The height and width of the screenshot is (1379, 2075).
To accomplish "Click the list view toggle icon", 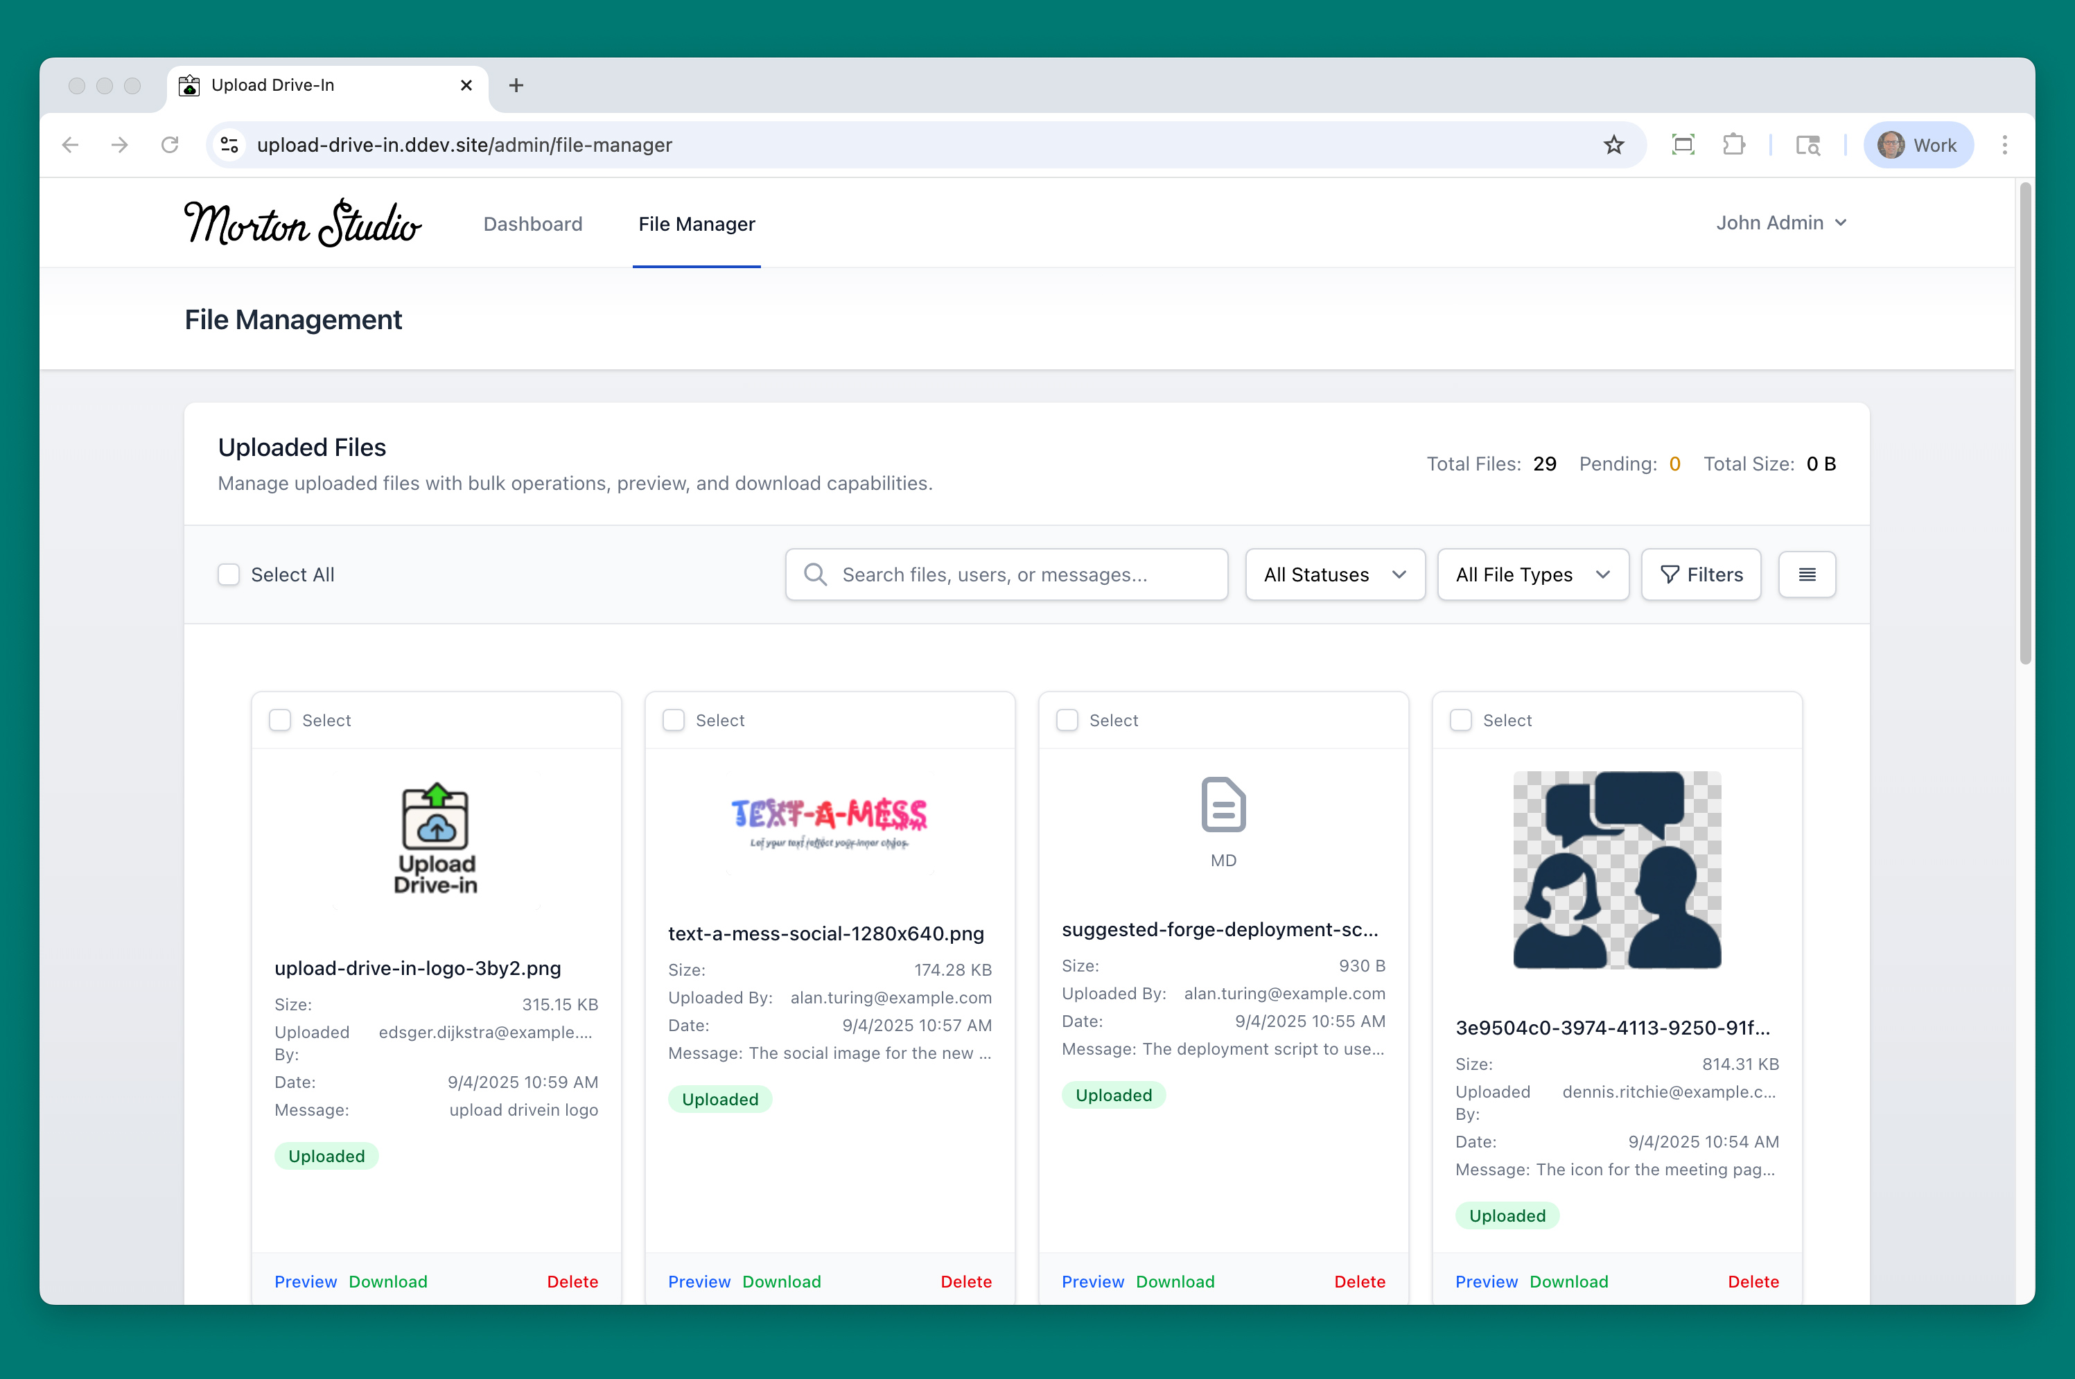I will click(x=1806, y=574).
